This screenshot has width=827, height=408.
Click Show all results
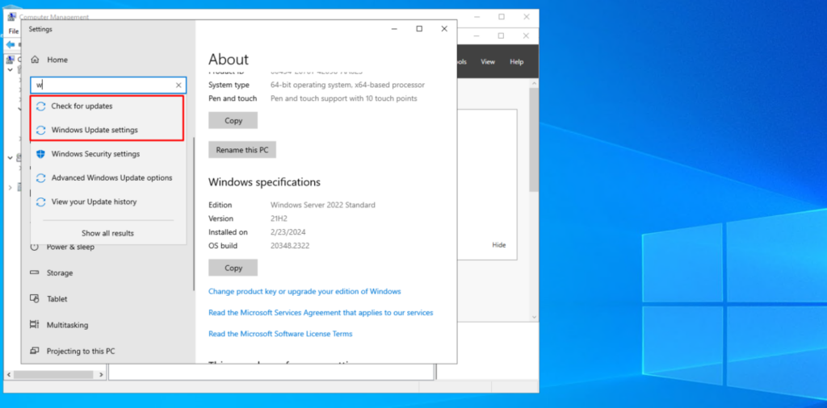[107, 233]
